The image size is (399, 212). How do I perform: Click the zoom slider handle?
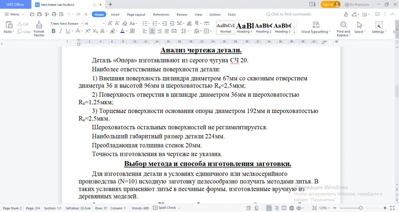pyautogui.click(x=361, y=208)
